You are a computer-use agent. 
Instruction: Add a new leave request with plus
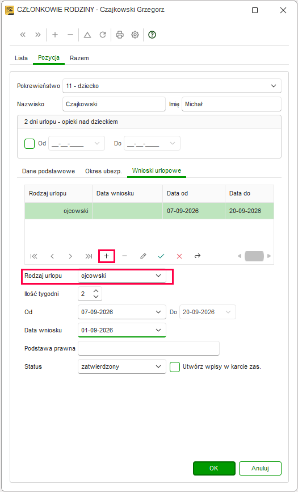[x=107, y=256]
